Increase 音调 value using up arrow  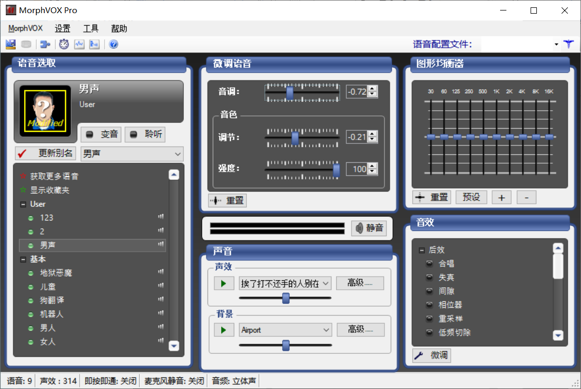(372, 89)
